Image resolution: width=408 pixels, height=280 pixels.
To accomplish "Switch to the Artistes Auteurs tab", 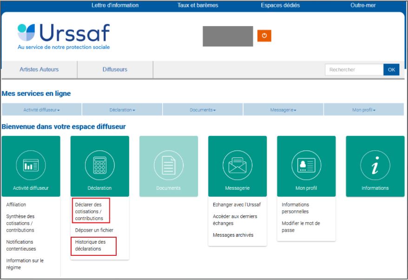I will [39, 70].
